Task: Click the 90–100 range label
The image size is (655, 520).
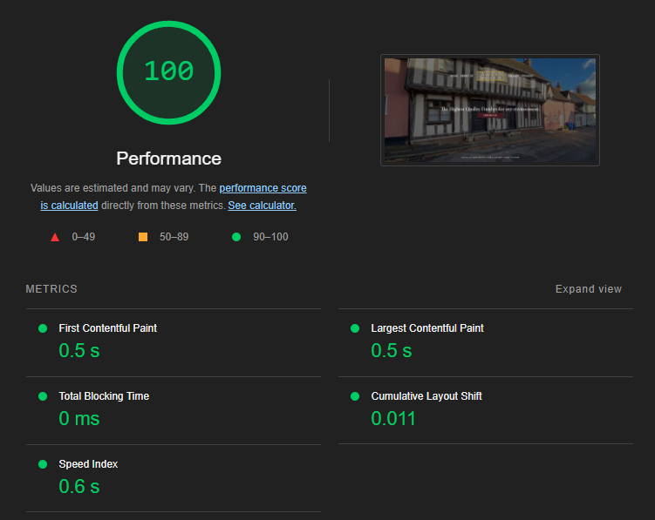Action: (270, 237)
